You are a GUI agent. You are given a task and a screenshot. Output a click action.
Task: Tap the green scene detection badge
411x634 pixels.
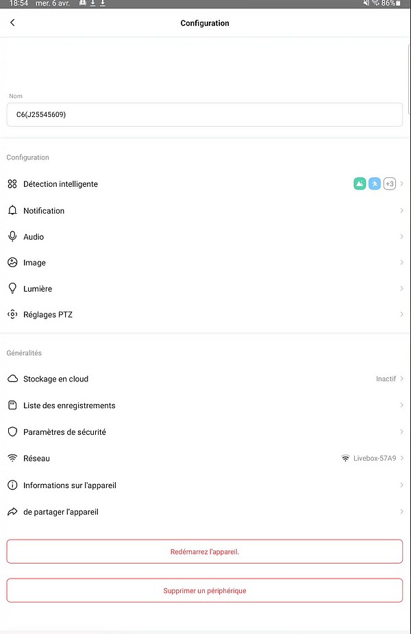(360, 183)
